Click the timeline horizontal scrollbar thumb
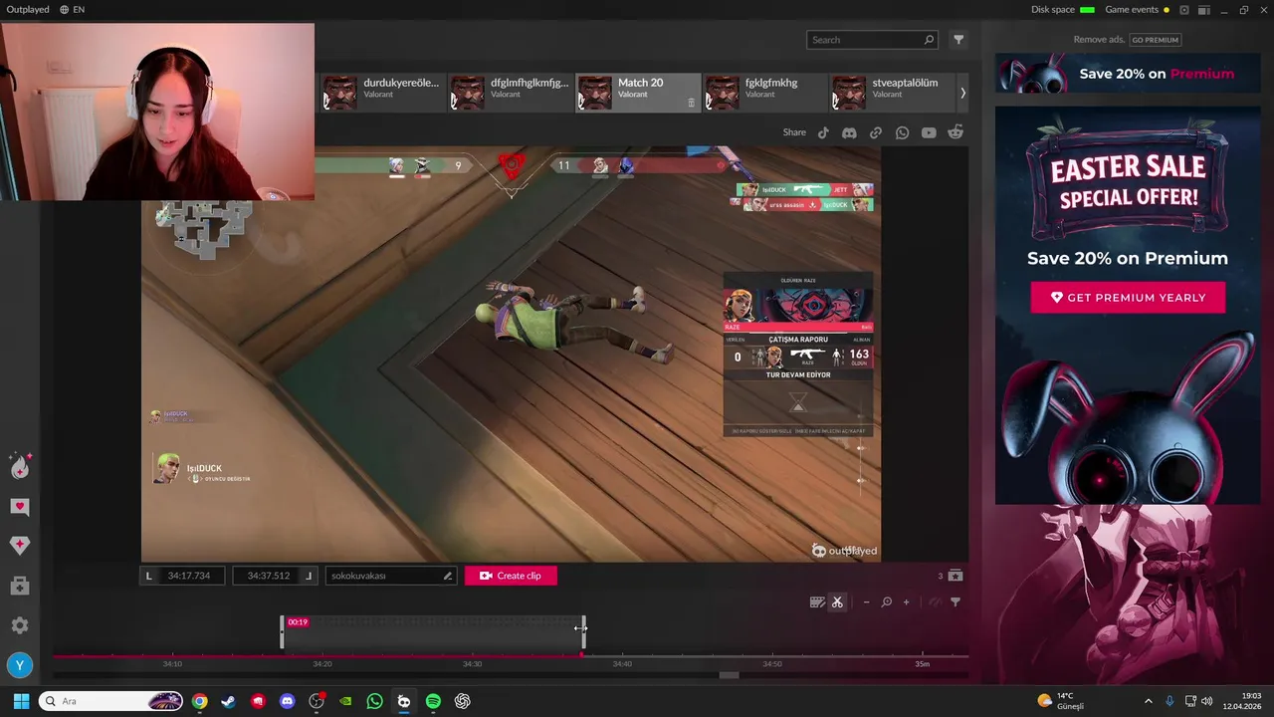This screenshot has width=1274, height=717. click(730, 675)
